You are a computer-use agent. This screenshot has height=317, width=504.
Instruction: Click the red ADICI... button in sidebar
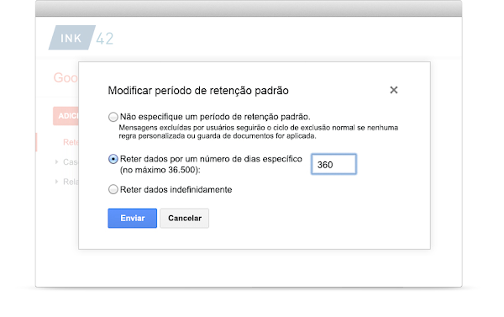pos(66,116)
